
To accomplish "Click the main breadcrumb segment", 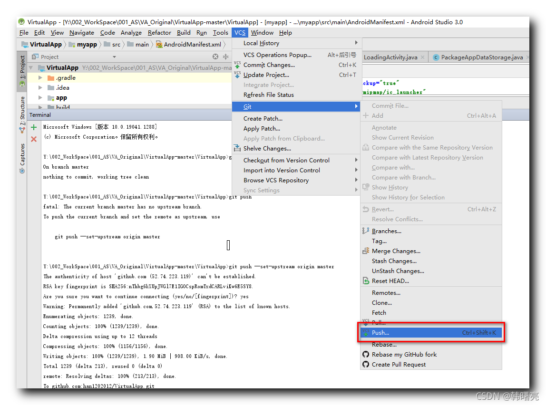I will (138, 45).
